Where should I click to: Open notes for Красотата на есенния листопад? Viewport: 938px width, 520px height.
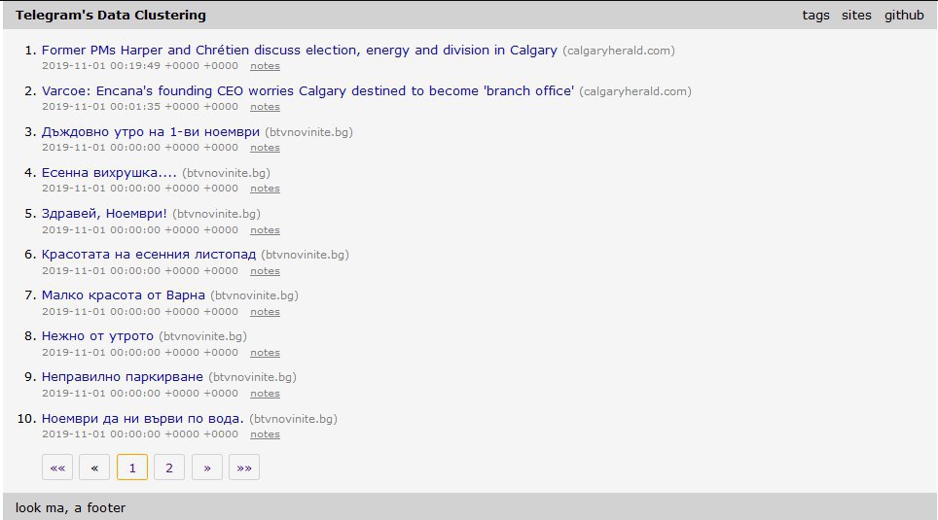[265, 271]
